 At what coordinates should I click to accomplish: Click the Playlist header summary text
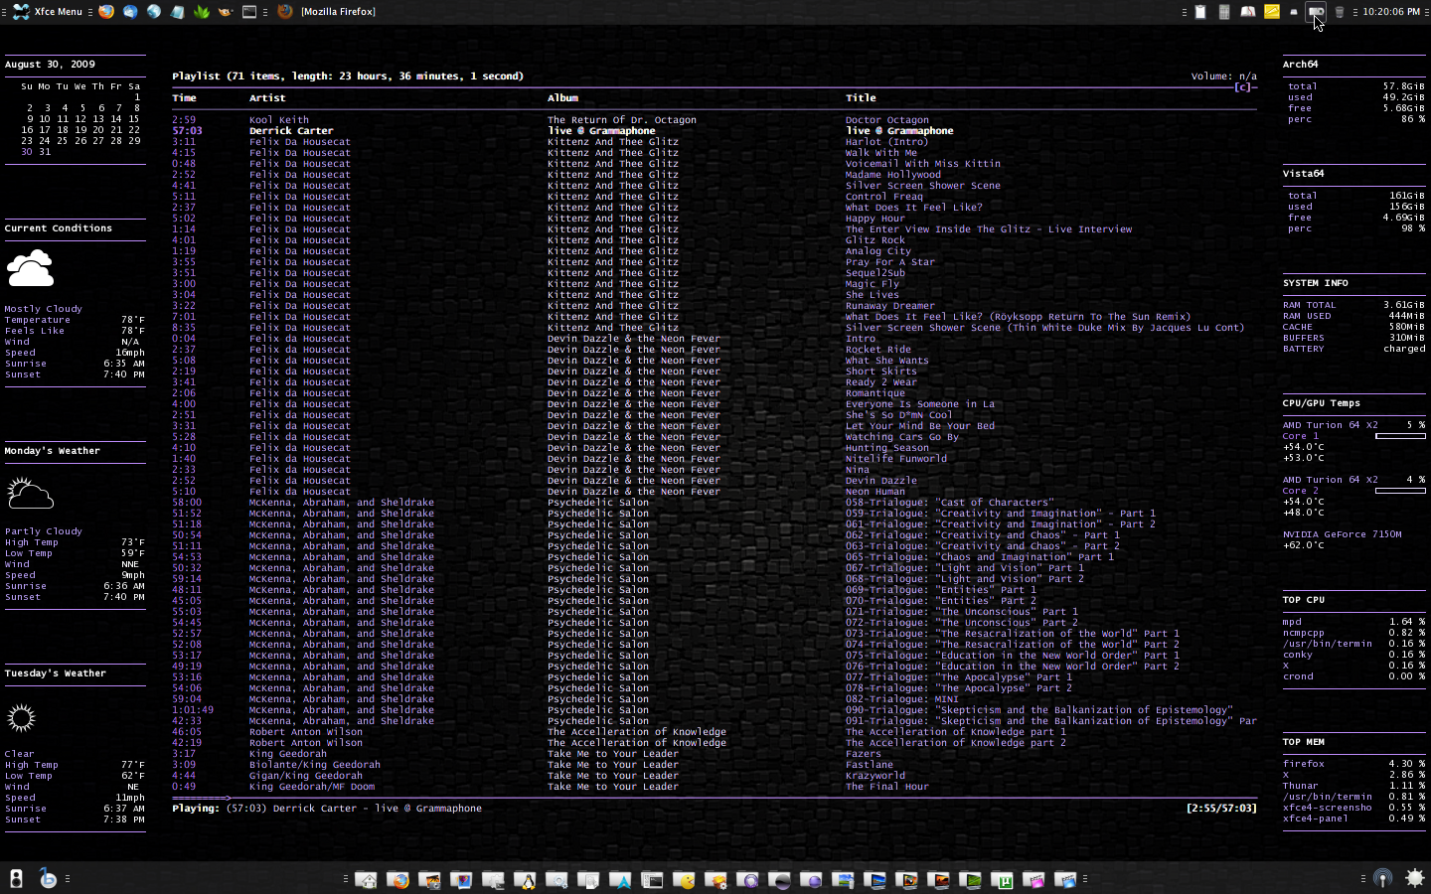click(x=348, y=76)
